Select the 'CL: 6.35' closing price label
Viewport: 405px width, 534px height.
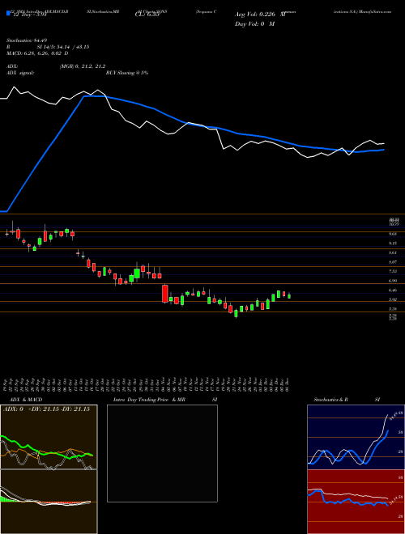[x=147, y=15]
